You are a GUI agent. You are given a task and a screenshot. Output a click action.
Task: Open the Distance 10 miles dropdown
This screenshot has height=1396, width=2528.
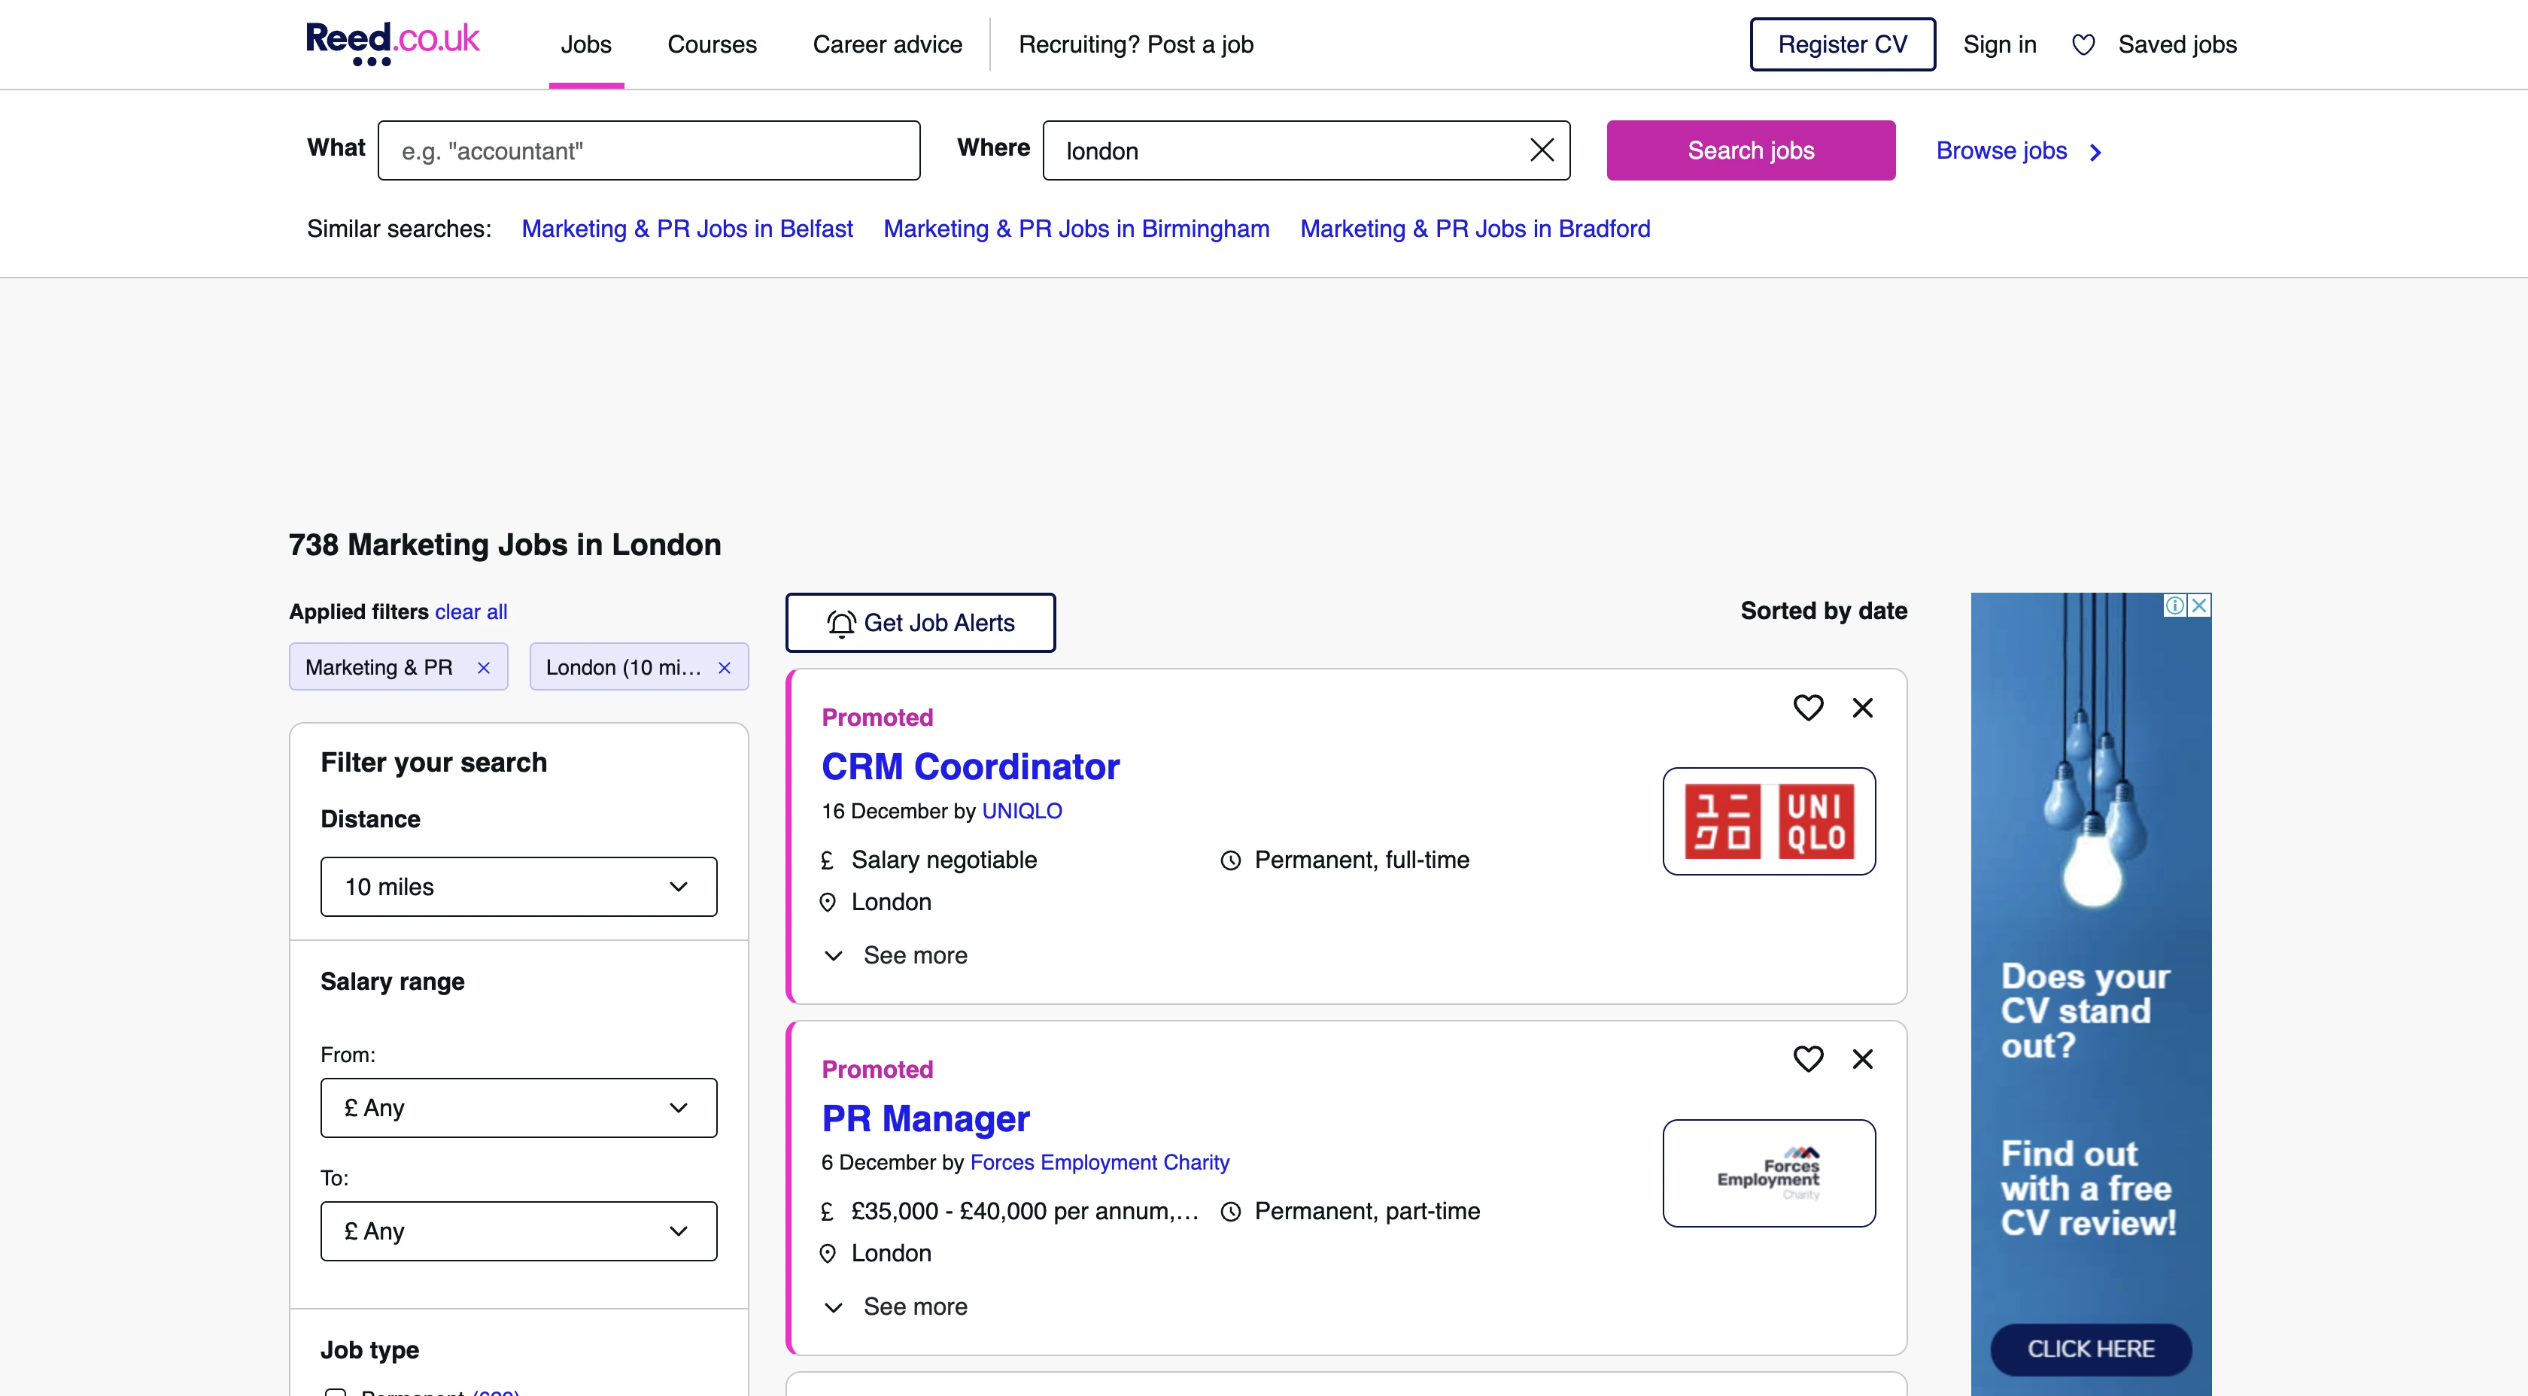[518, 887]
